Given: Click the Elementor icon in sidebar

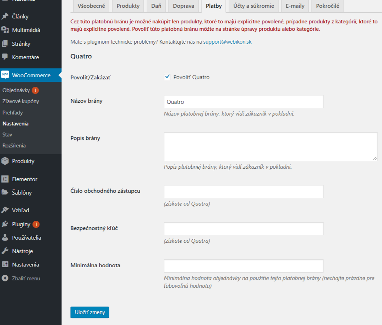Looking at the screenshot, I should [x=5, y=179].
